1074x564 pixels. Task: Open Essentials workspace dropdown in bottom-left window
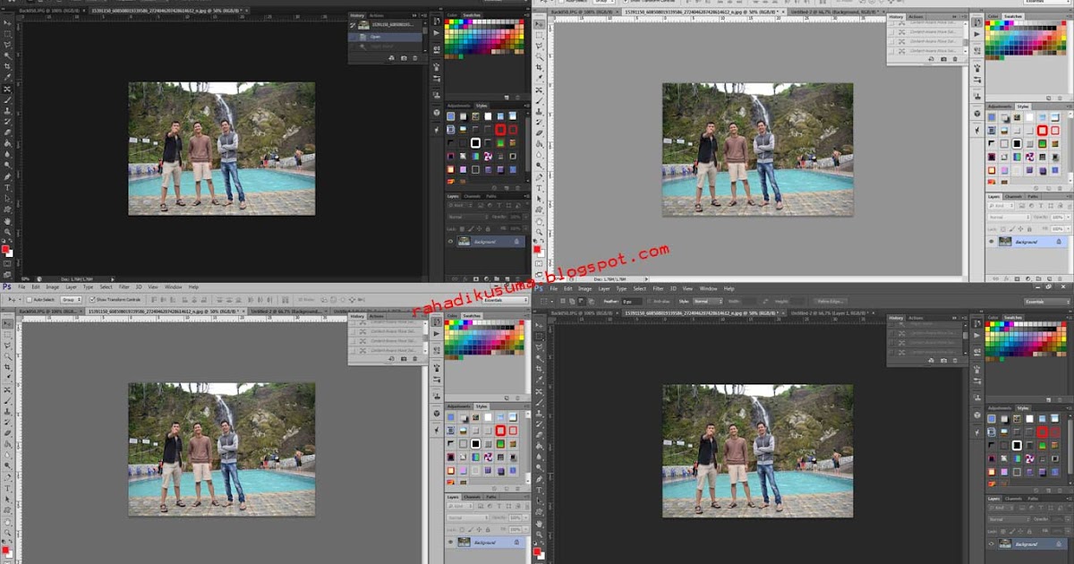[x=506, y=300]
